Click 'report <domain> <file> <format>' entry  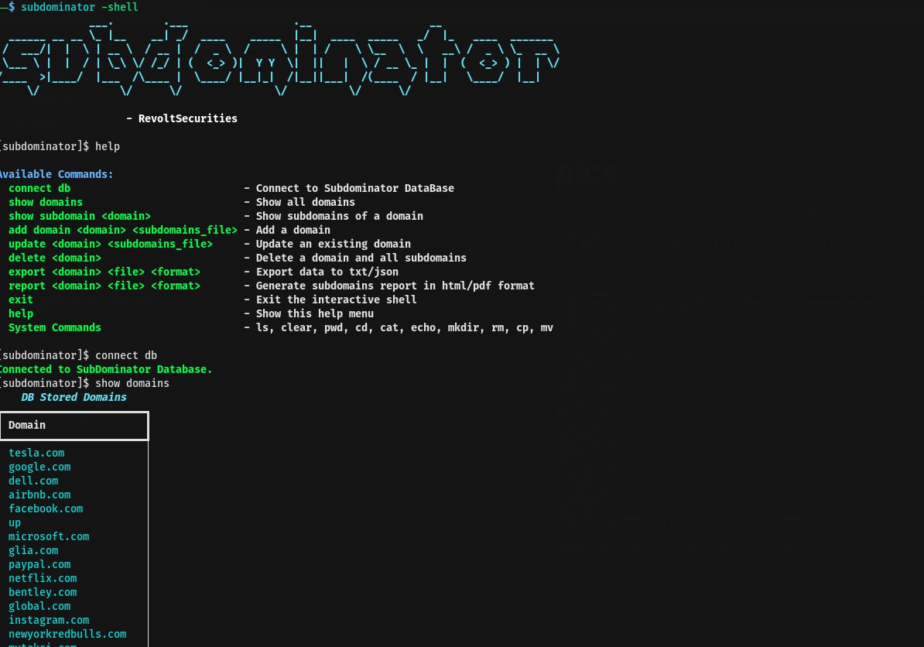click(x=104, y=286)
